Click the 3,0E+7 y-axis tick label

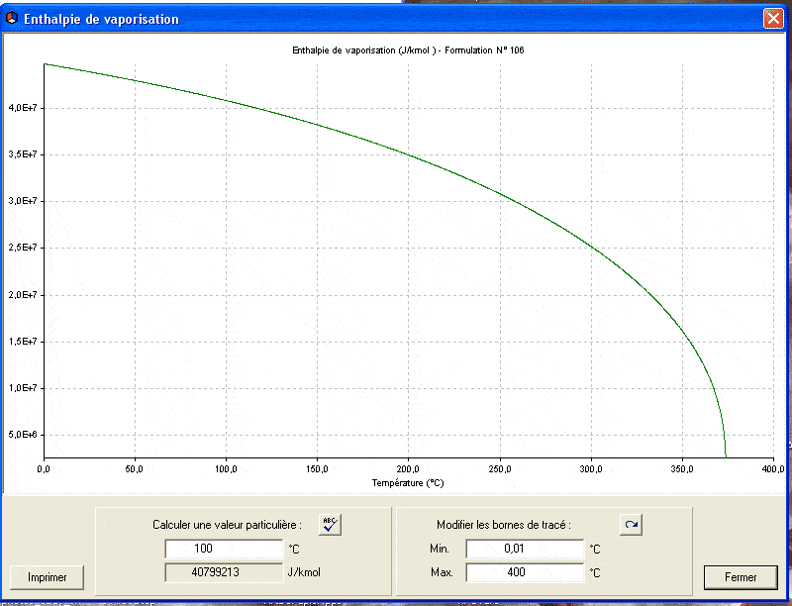[23, 201]
